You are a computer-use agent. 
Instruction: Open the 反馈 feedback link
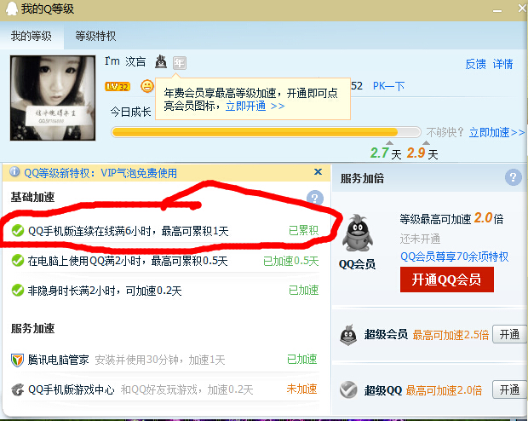(475, 64)
